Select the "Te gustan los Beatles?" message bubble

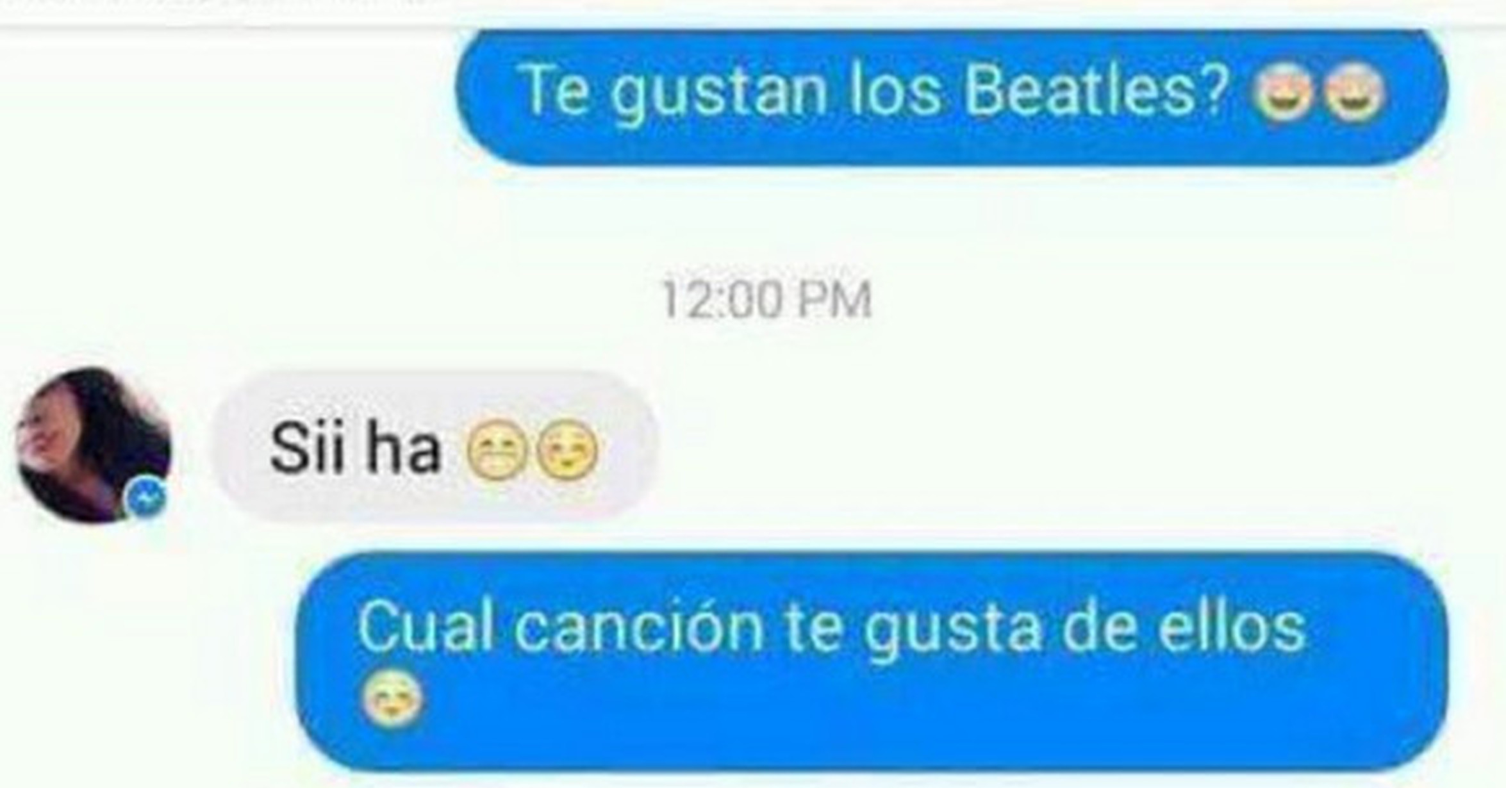click(x=951, y=97)
